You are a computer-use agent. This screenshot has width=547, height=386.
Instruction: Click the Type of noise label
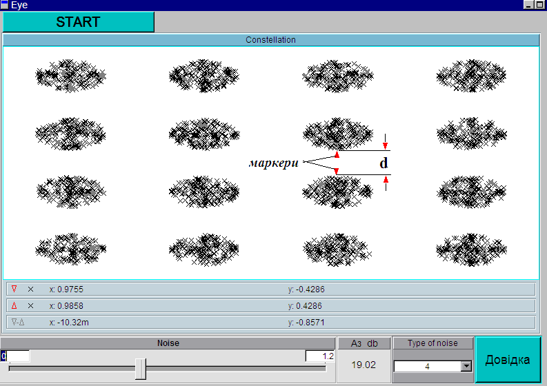point(432,343)
